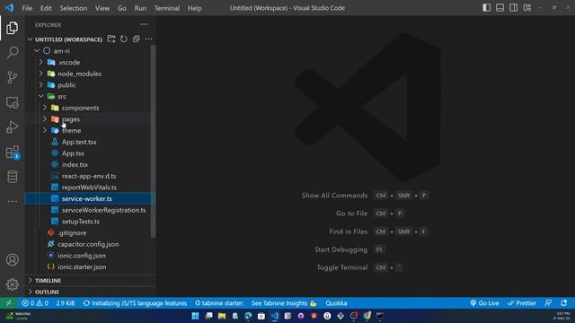Open customize layout options
The width and height of the screenshot is (575, 323).
pyautogui.click(x=527, y=8)
